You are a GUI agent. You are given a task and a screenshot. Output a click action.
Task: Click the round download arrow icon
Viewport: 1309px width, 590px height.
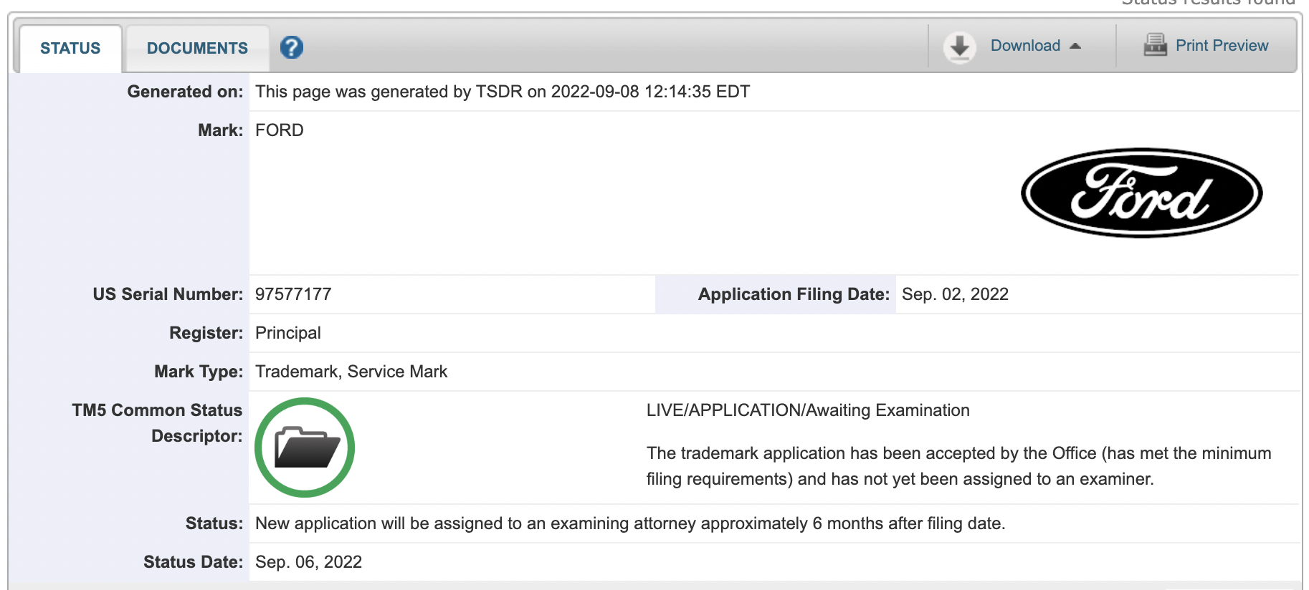pos(959,47)
